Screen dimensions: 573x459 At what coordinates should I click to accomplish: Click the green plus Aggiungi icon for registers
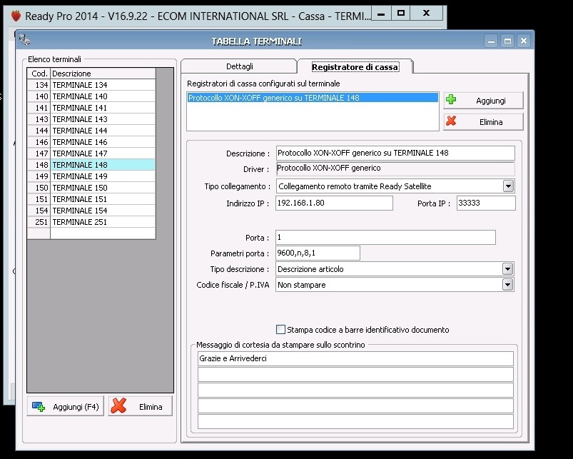451,101
